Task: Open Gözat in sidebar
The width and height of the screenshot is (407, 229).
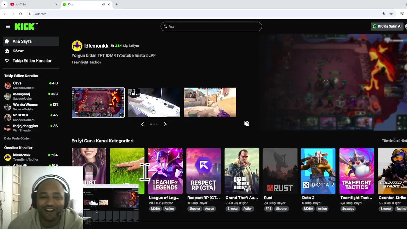Action: point(31,51)
